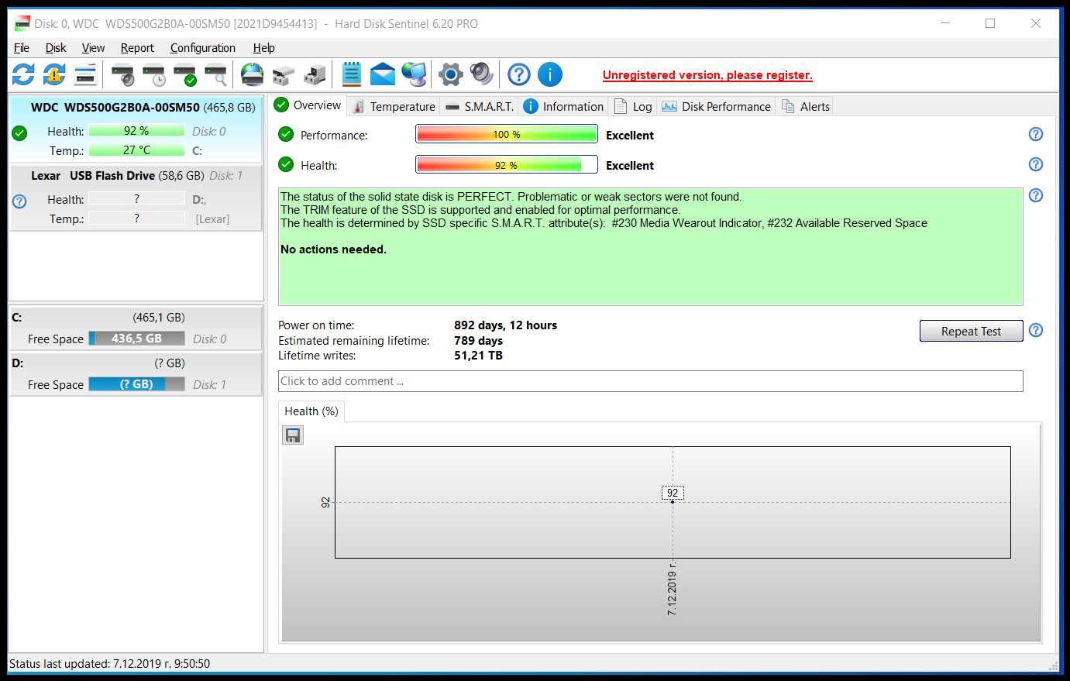
Task: Open the Disk menu
Action: point(56,48)
